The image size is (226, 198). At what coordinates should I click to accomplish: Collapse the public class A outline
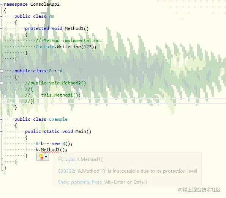(1, 16)
